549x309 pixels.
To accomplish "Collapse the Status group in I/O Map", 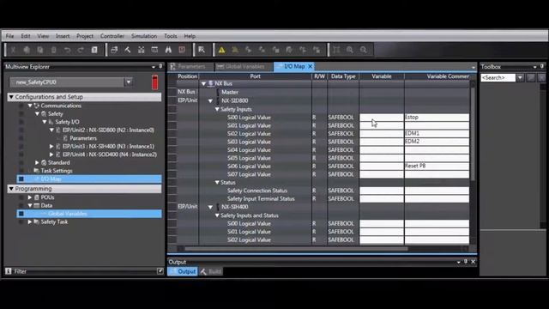I will (x=217, y=183).
